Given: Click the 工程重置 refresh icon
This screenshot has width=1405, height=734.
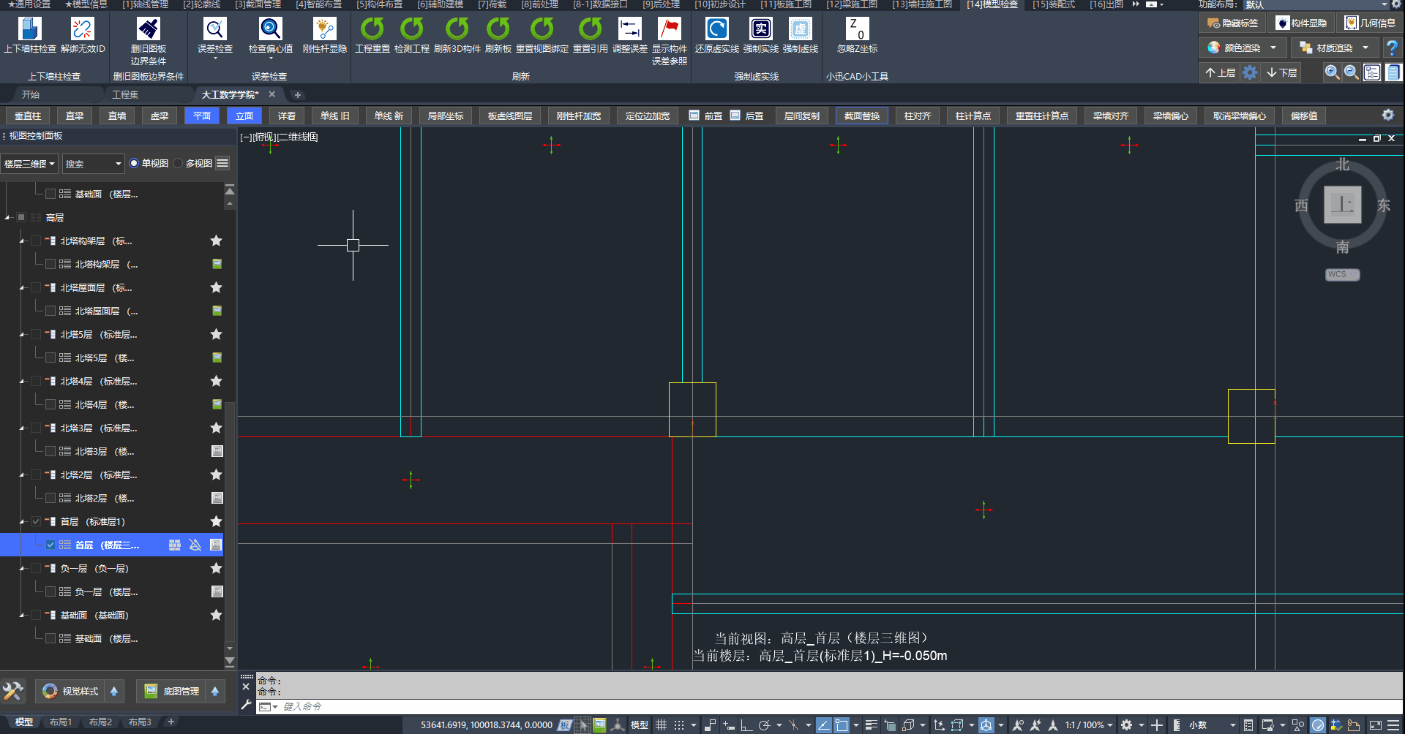Looking at the screenshot, I should point(372,29).
